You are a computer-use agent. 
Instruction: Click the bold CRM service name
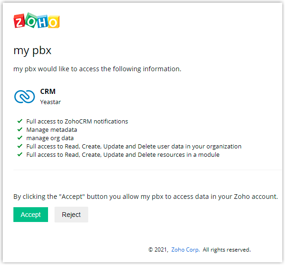(48, 92)
